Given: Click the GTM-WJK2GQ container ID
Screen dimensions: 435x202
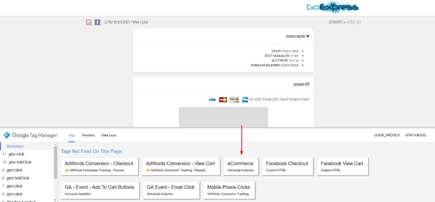Looking at the screenshot, I should pyautogui.click(x=416, y=135).
